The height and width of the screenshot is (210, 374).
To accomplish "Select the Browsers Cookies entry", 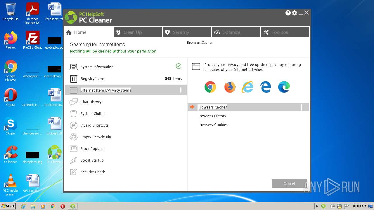I will pos(213,125).
